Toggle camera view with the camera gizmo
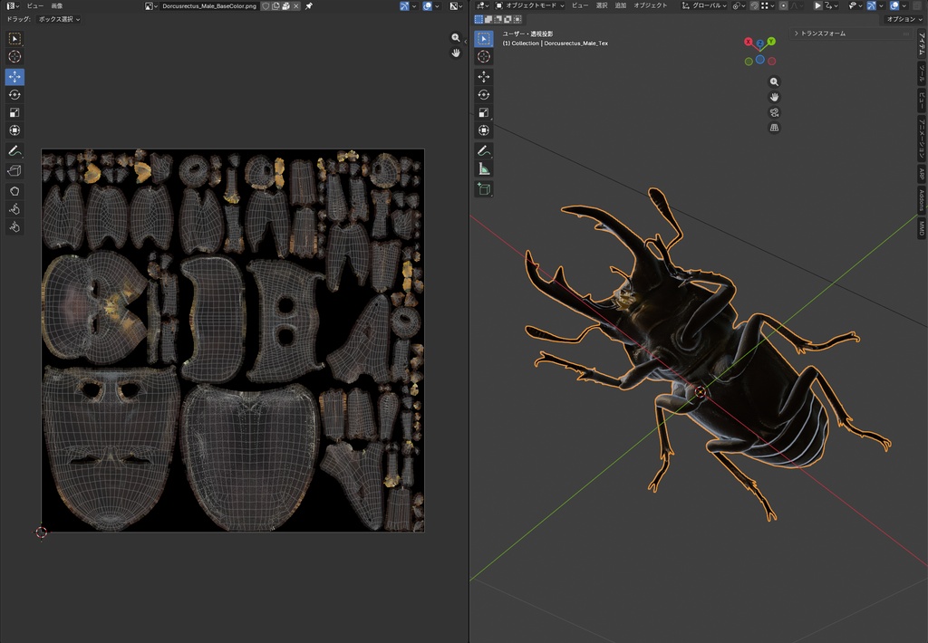928x643 pixels. click(x=774, y=112)
